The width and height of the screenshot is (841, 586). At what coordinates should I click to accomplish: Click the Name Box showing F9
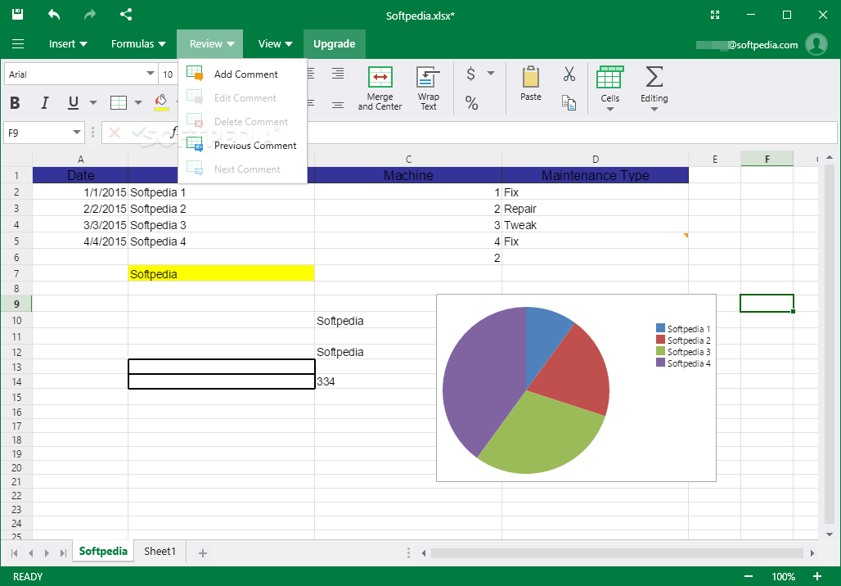coord(38,133)
